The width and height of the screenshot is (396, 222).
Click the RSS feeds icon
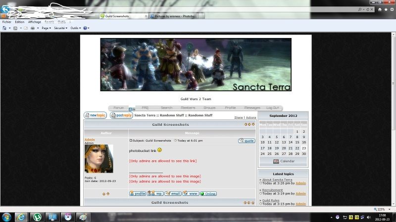[15, 28]
